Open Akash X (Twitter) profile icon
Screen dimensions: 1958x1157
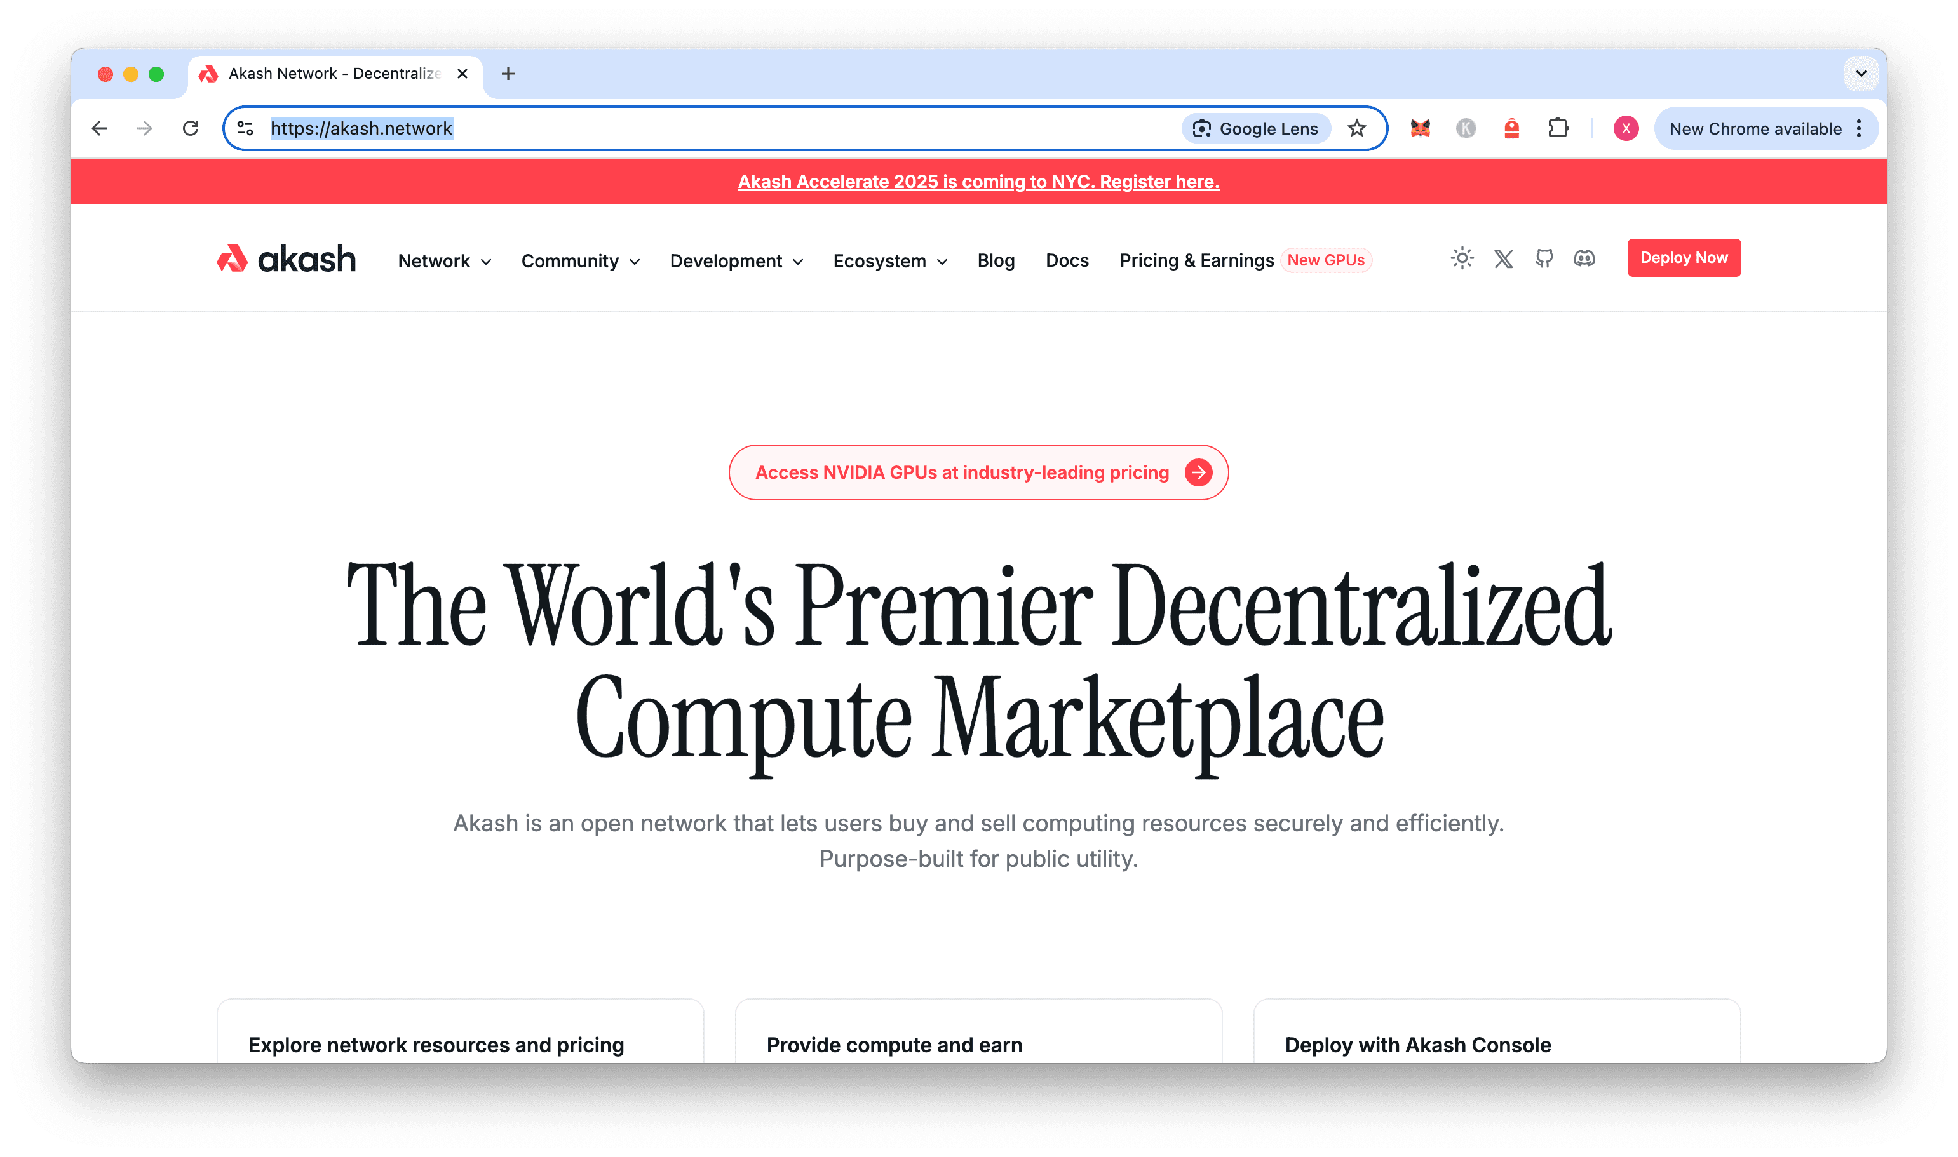point(1503,258)
